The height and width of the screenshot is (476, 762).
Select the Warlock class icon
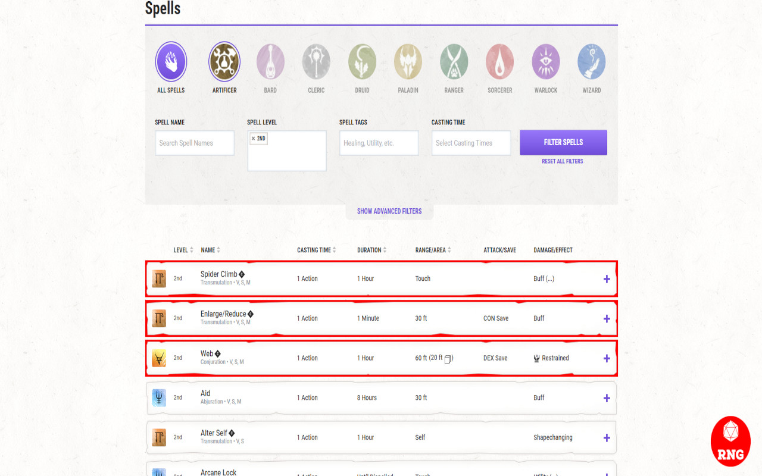546,62
